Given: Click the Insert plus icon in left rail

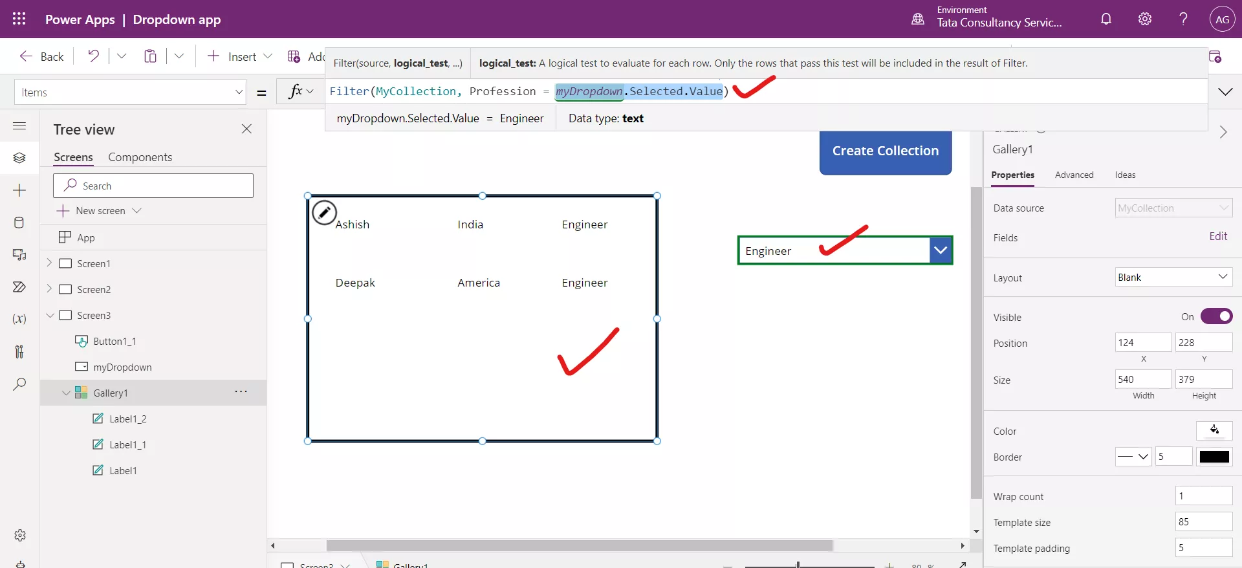Looking at the screenshot, I should [19, 190].
